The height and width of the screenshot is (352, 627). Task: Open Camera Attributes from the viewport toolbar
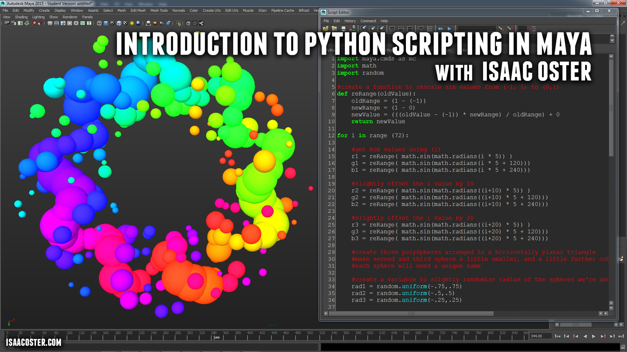click(14, 23)
